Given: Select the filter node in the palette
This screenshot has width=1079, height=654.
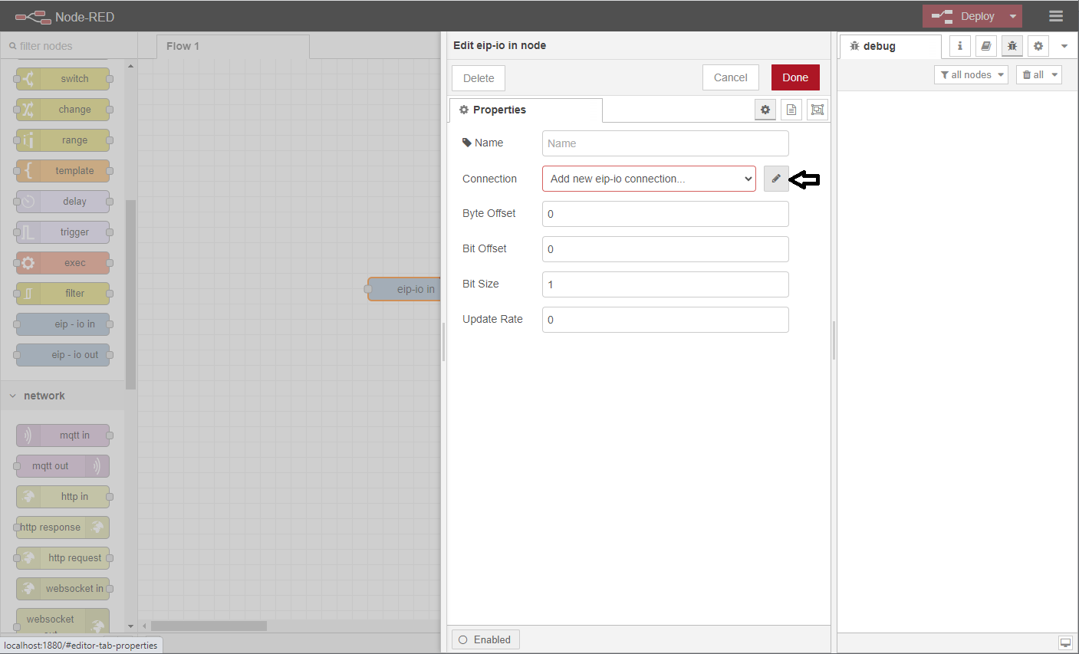Looking at the screenshot, I should 63,294.
